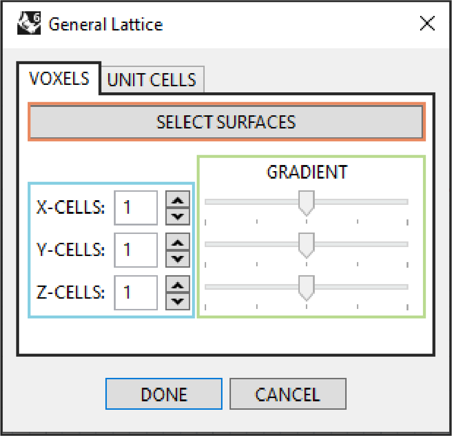Image resolution: width=452 pixels, height=436 pixels.
Task: Select the VOXELS tab
Action: click(x=59, y=78)
